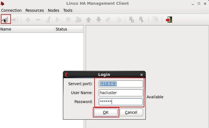Viewport: 209px width, 128px height.
Task: Click the Password: label text
Action: click(84, 102)
